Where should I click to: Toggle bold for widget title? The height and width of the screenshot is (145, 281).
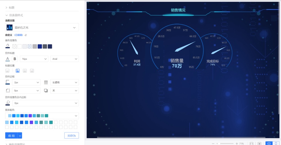pos(15,59)
